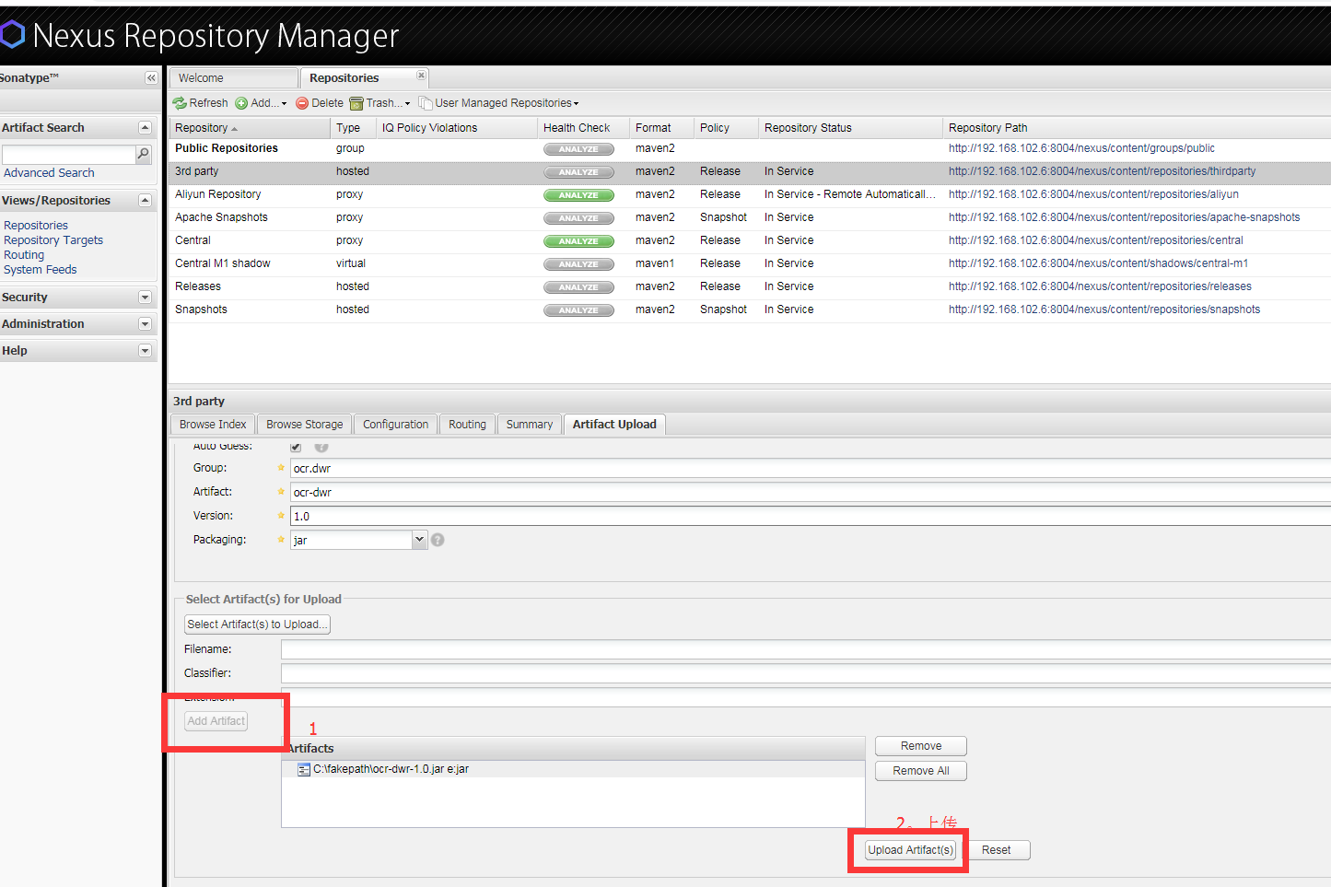
Task: Click the Artifact input field
Action: pyautogui.click(x=811, y=493)
